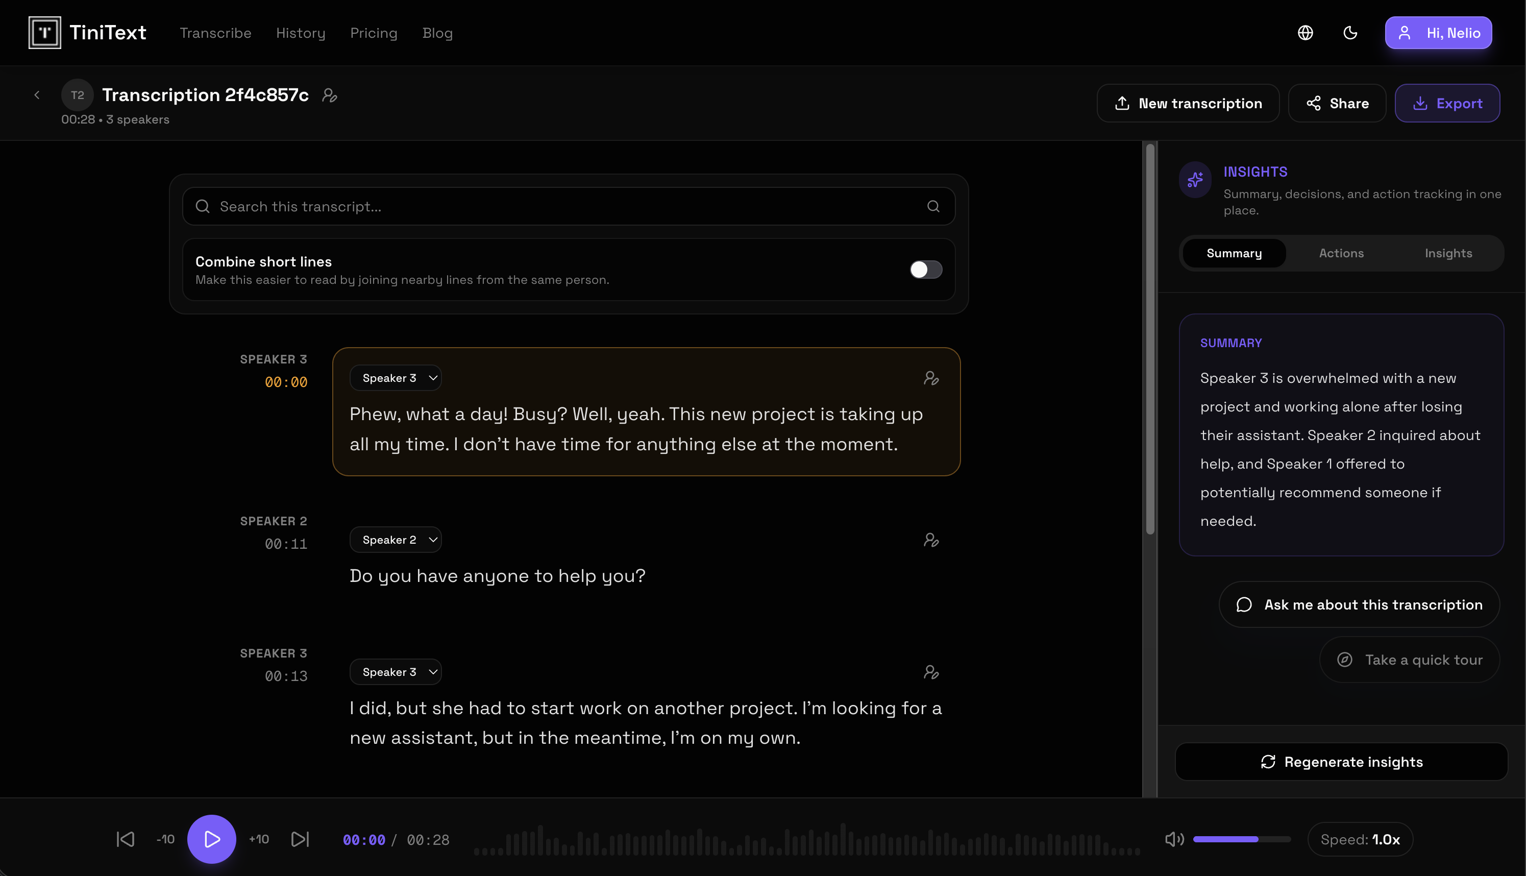Screen dimensions: 1526x876
Task: Skip to next segment icon in player
Action: pos(300,839)
